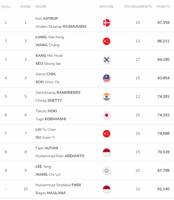174x200 pixels.
Task: Click the India flag icon
Action: click(107, 97)
